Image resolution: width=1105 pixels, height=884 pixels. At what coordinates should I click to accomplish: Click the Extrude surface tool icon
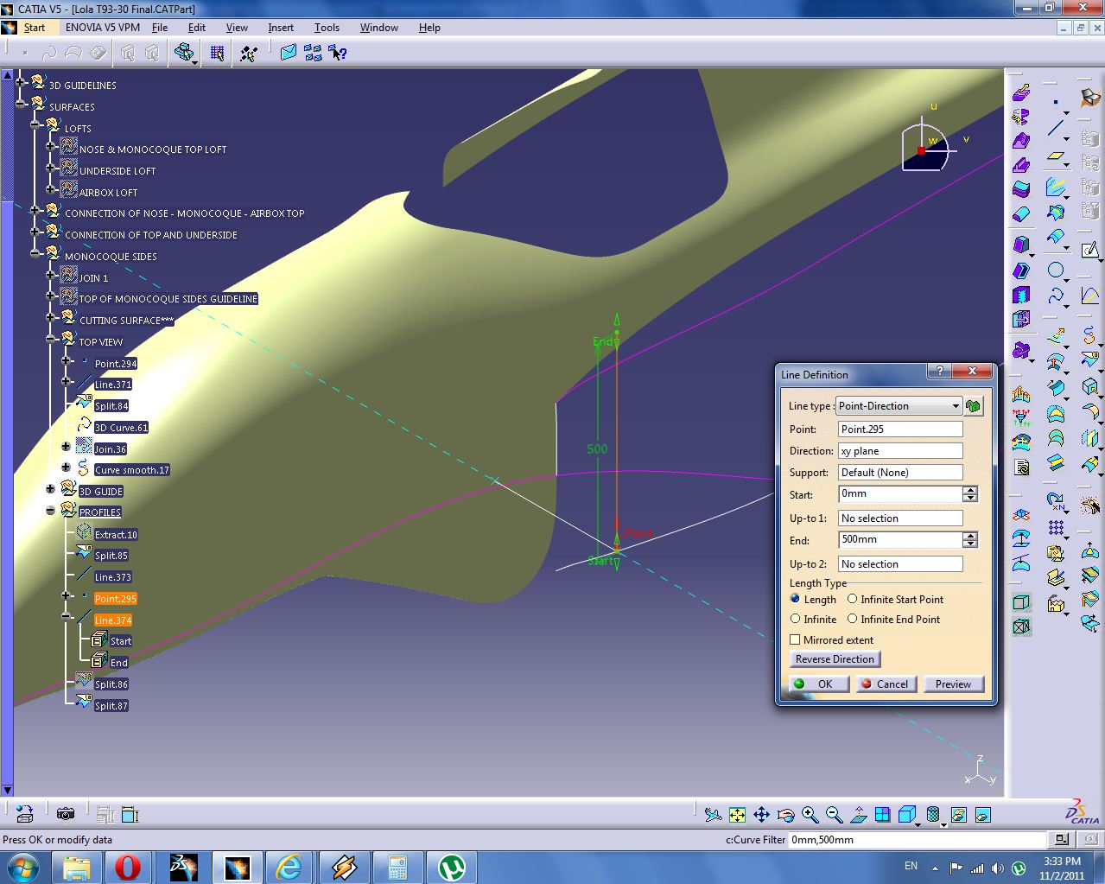[x=1021, y=92]
